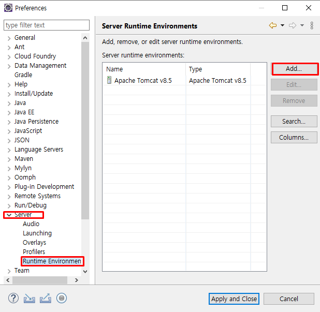Image resolution: width=320 pixels, height=312 pixels.
Task: Select the Runtime Environments page
Action: click(52, 261)
